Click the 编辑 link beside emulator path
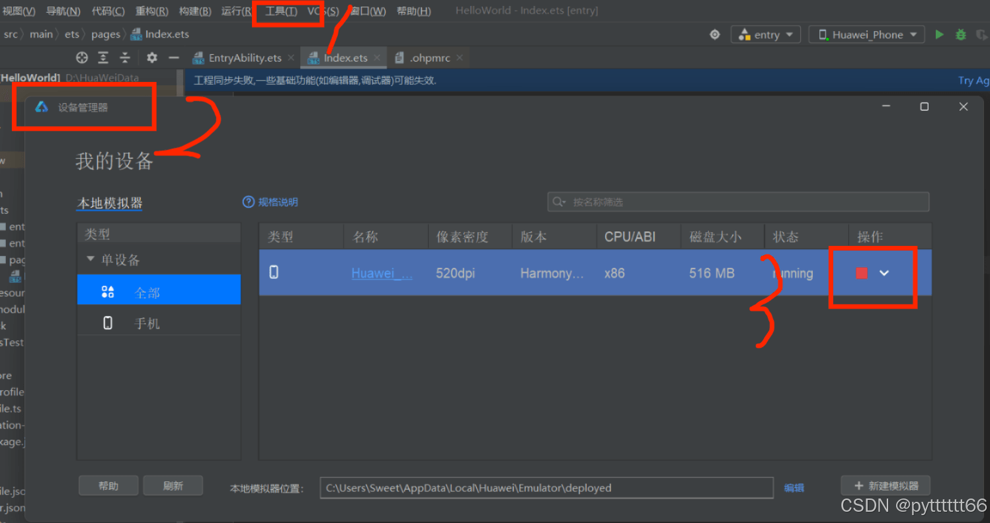 (x=794, y=488)
